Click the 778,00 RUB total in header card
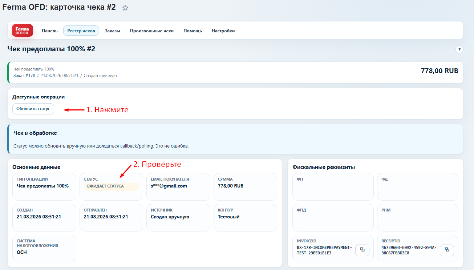This screenshot has height=270, width=474. (439, 70)
